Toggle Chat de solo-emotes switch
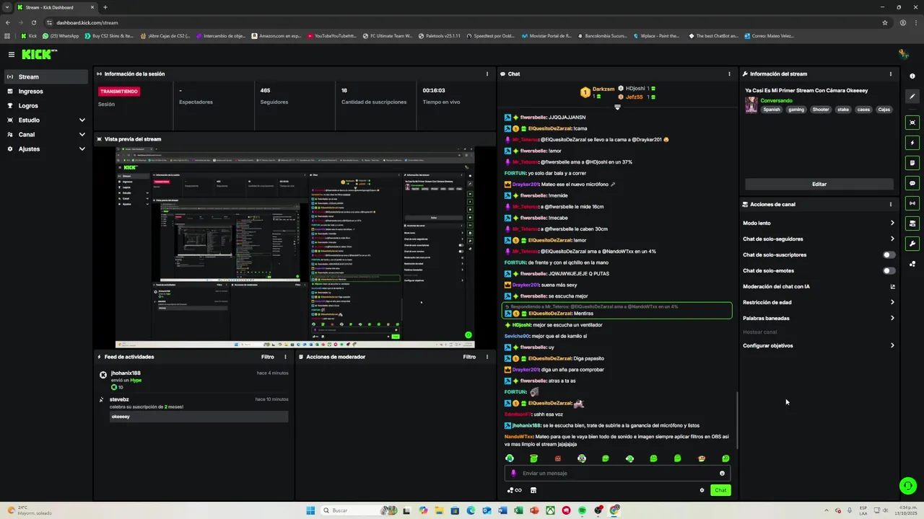 click(x=889, y=270)
